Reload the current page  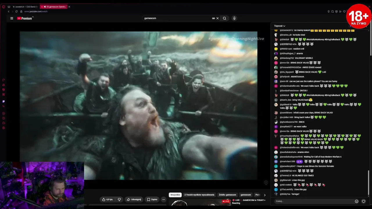point(17,12)
